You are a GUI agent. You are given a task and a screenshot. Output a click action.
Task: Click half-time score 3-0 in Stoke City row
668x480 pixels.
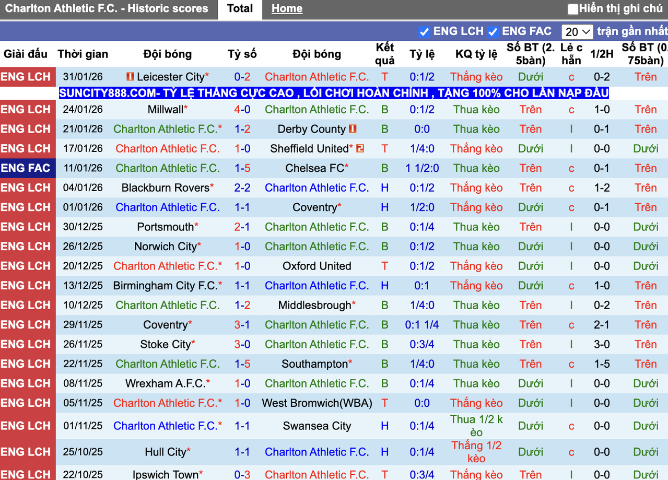[602, 345]
